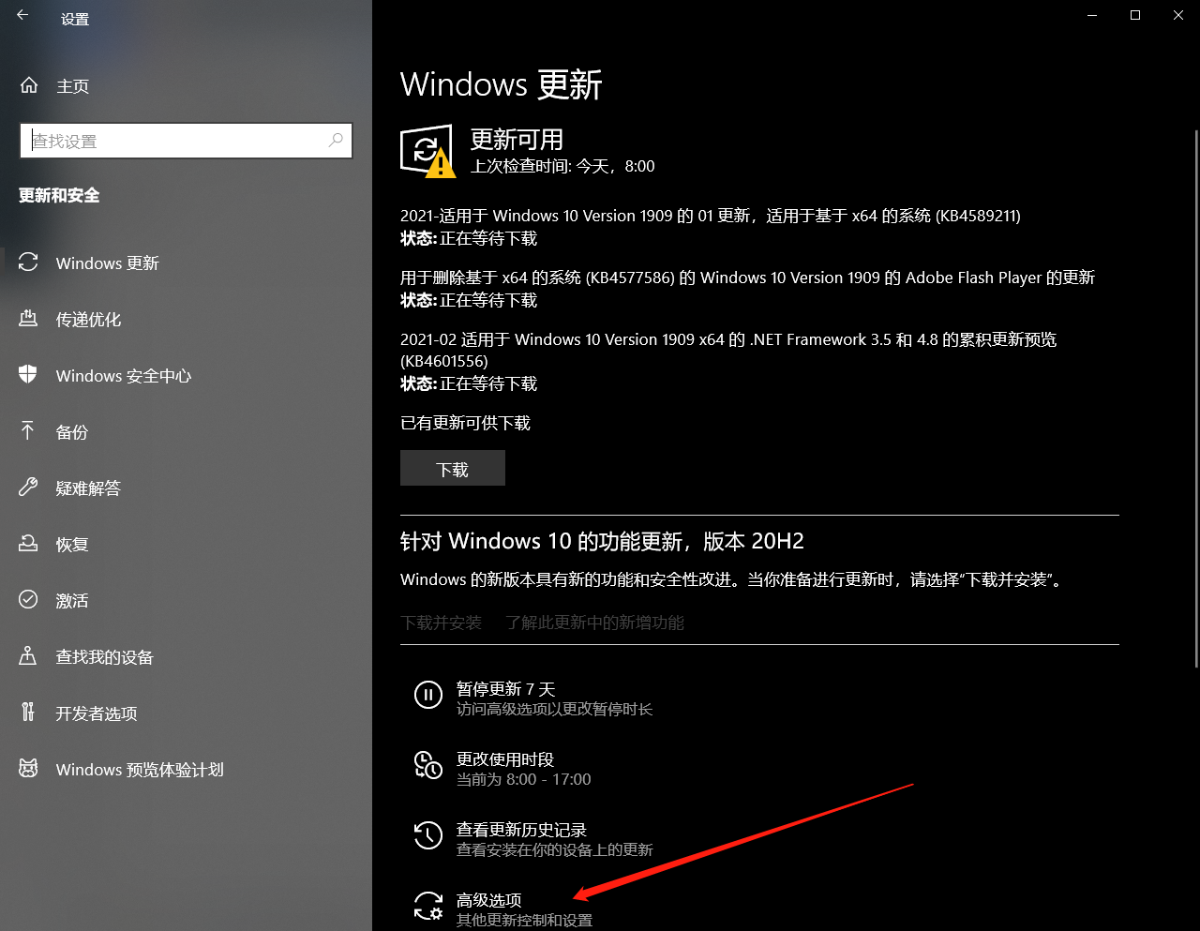Open 高级选项 advanced options
This screenshot has height=931, width=1200.
488,901
